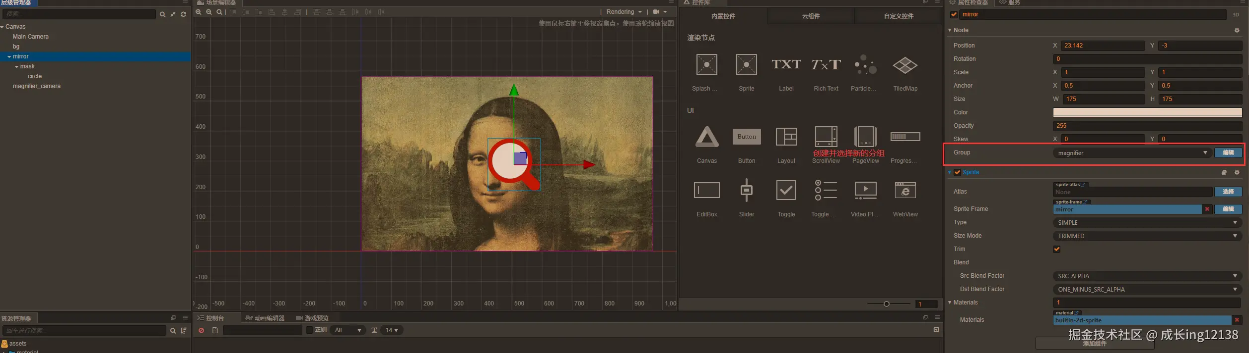The height and width of the screenshot is (353, 1249).
Task: Select magnifier_camera node in hierarchy
Action: click(37, 86)
